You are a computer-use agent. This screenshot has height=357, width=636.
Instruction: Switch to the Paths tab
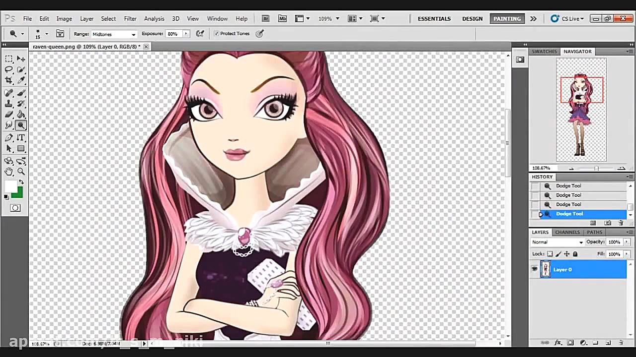[594, 232]
